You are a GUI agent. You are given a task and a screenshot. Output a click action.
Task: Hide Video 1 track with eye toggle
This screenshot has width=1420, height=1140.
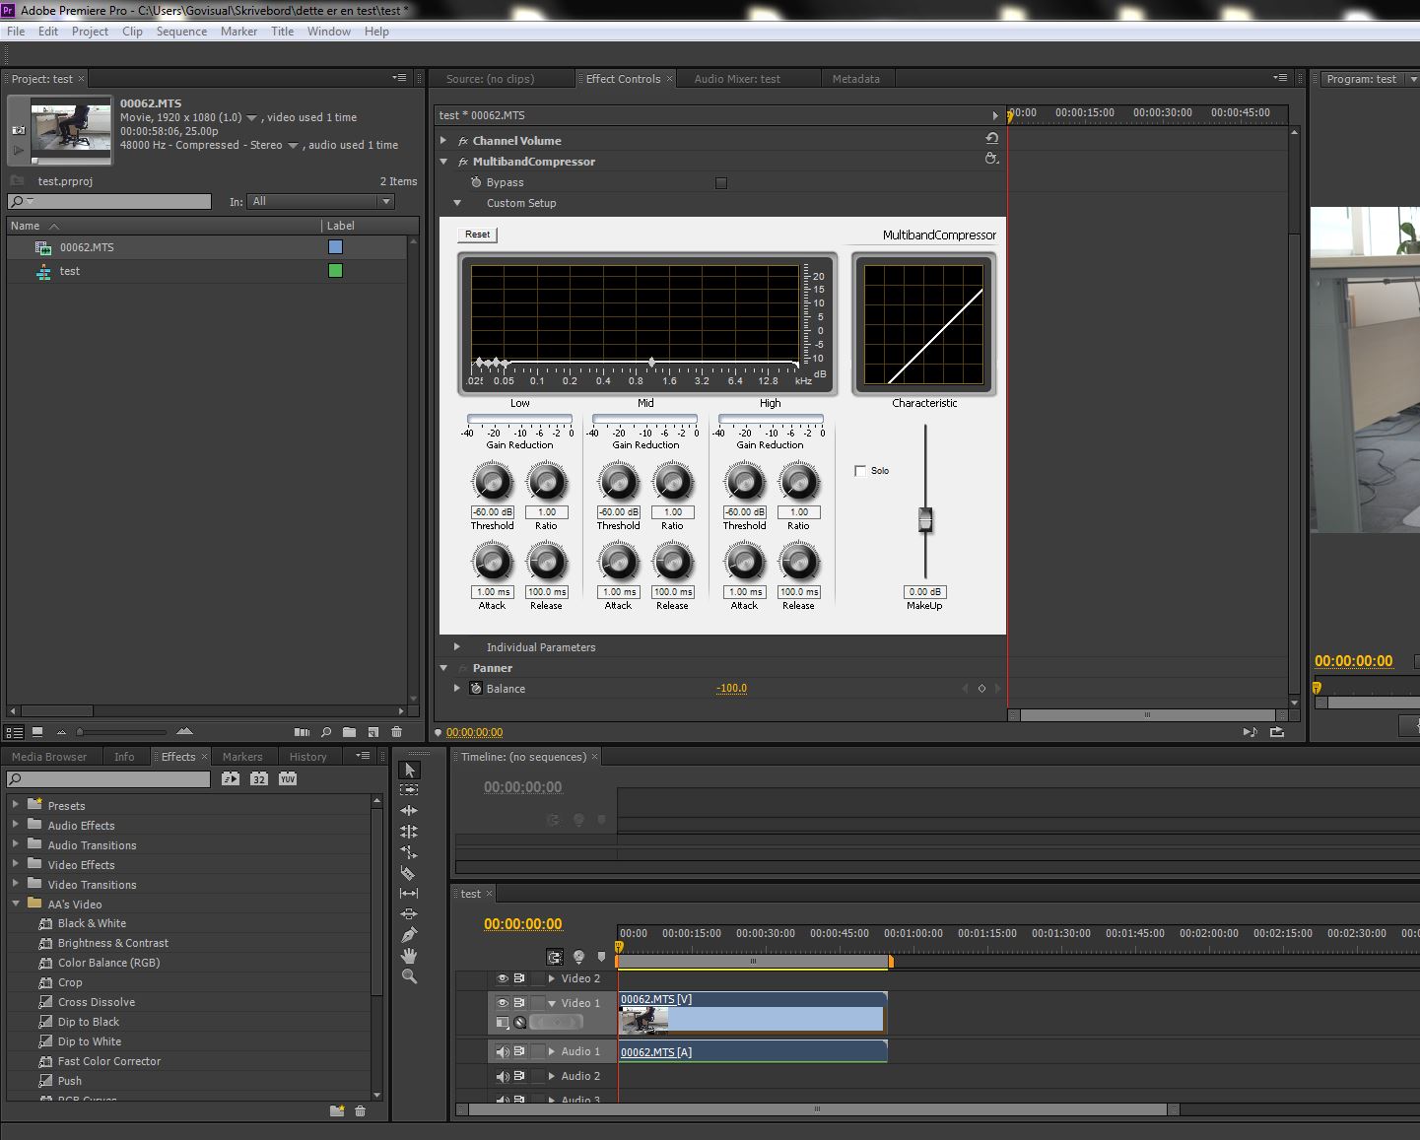[x=503, y=1002]
